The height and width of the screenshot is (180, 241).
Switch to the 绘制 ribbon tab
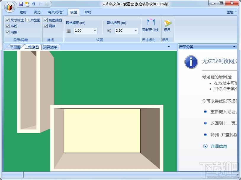(x=23, y=12)
